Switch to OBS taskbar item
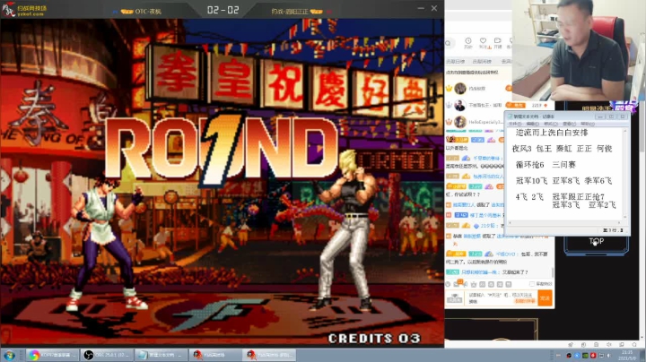The height and width of the screenshot is (362, 646). point(107,355)
